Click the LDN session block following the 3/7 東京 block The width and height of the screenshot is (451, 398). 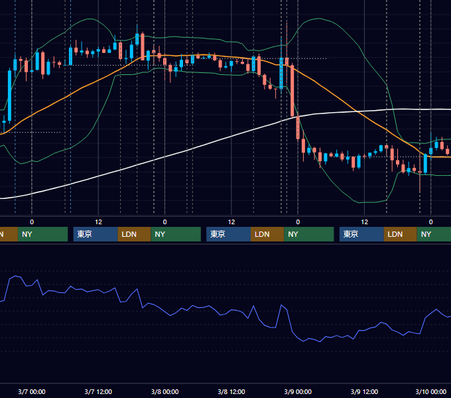pyautogui.click(x=135, y=234)
